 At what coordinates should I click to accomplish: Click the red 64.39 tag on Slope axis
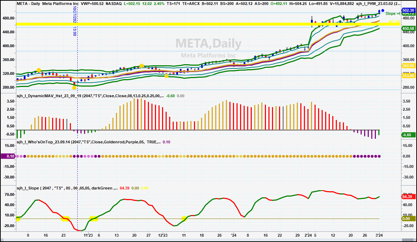tap(408, 197)
